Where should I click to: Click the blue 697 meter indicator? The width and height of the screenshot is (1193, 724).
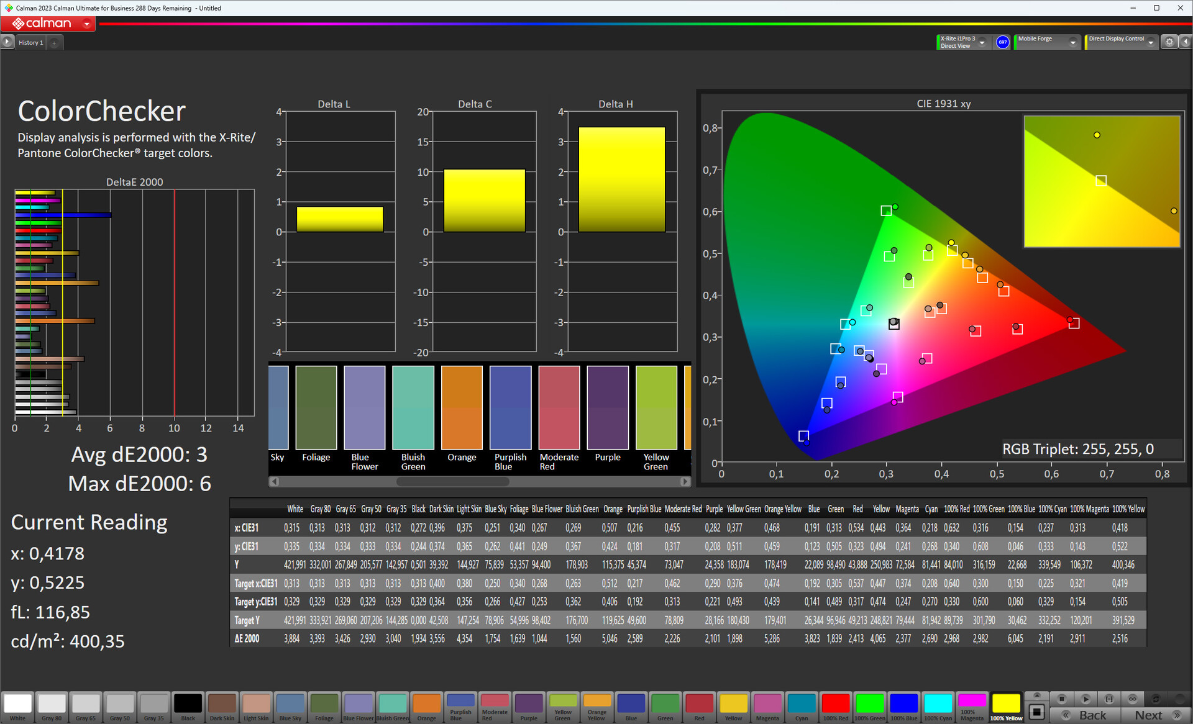1002,42
